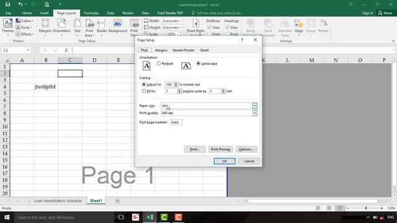397x223 pixels.
Task: Open Sheet Right-to-Left option
Action: 196,27
